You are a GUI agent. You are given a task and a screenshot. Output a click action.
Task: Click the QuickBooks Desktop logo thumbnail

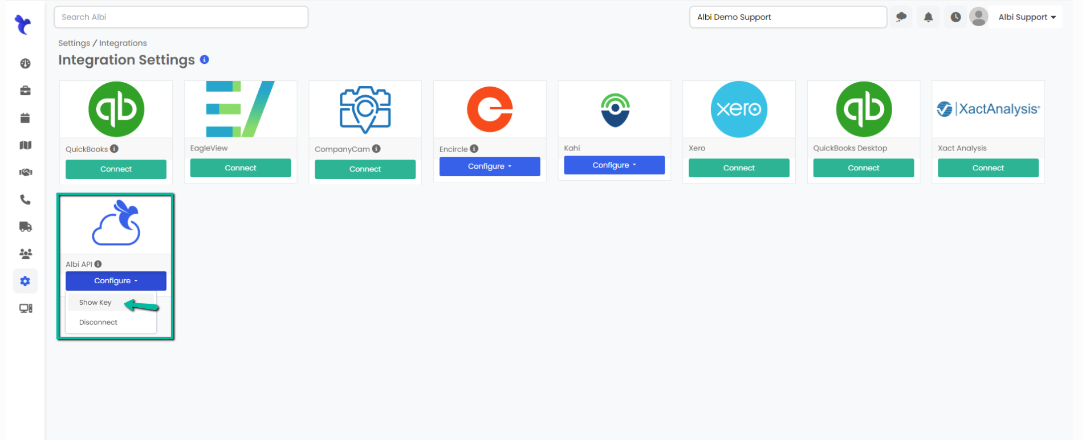point(864,109)
